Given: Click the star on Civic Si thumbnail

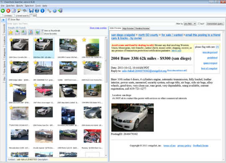Looking at the screenshot, I should click(x=11, y=85).
